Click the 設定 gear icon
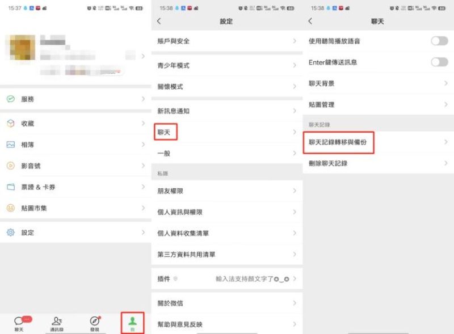The width and height of the screenshot is (454, 334). 10,232
